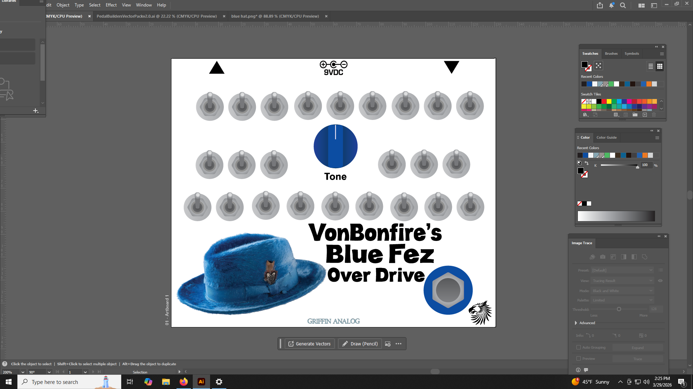Open the Illustrator search icon in title bar
This screenshot has width=693, height=389.
tap(623, 5)
